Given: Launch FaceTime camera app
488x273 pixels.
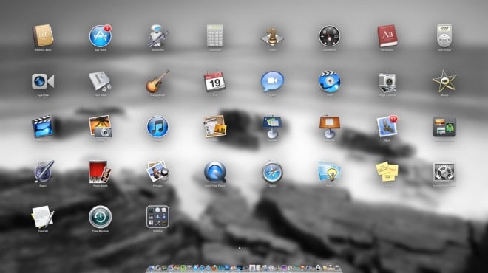Looking at the screenshot, I should (x=43, y=81).
